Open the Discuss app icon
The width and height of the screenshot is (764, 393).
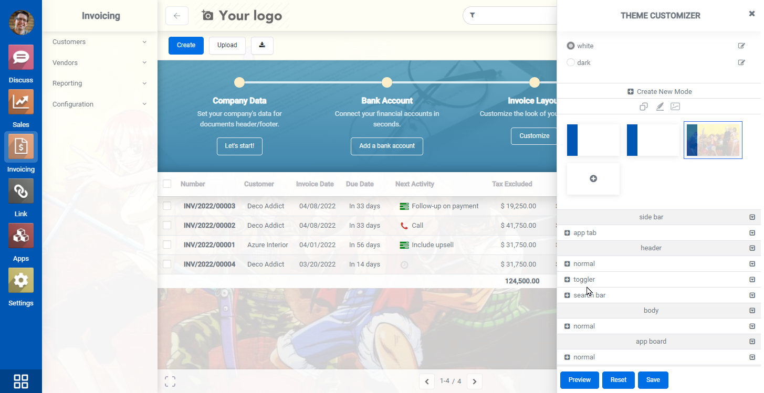pos(21,57)
